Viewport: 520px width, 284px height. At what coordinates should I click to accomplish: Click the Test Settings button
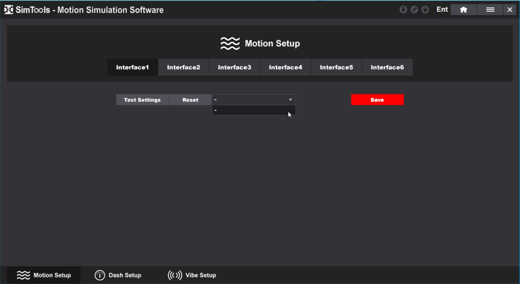coord(142,100)
